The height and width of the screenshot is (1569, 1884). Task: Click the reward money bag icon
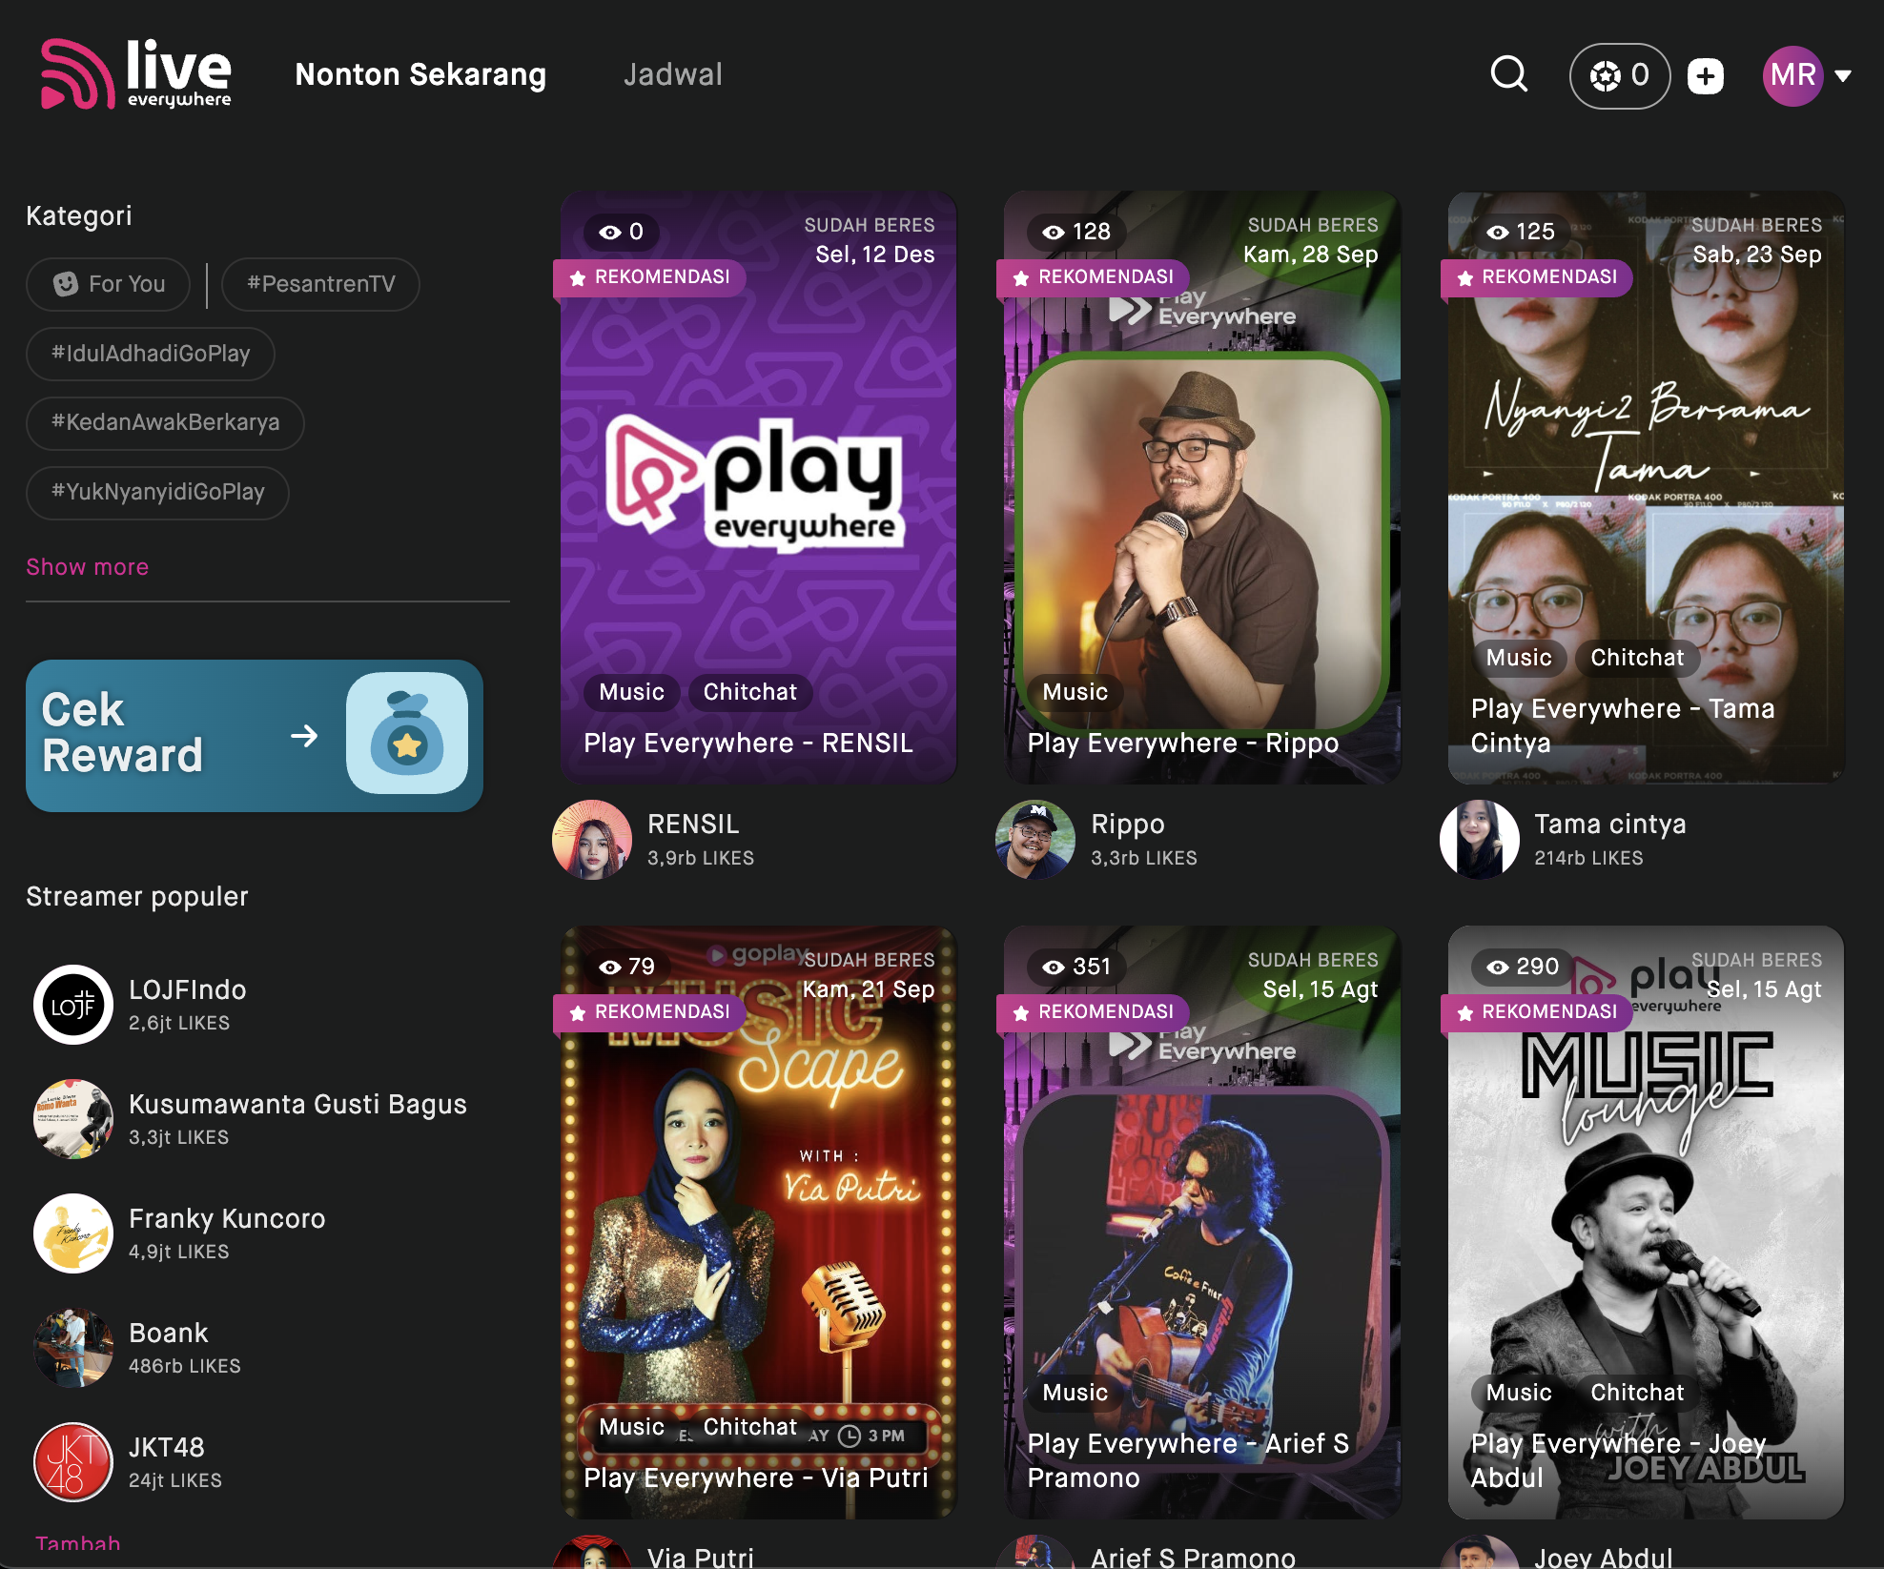pyautogui.click(x=407, y=733)
